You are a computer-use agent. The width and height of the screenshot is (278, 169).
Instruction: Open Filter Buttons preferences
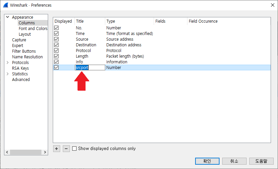point(24,51)
